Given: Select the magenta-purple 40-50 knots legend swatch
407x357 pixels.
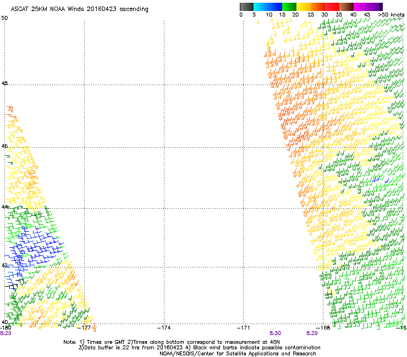Looking at the screenshot, I should 368,7.
